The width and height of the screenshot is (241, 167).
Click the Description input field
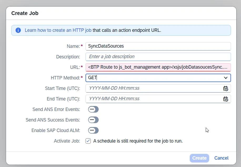pyautogui.click(x=158, y=57)
